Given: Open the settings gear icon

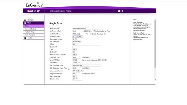Looking at the screenshot, I should (119, 11).
